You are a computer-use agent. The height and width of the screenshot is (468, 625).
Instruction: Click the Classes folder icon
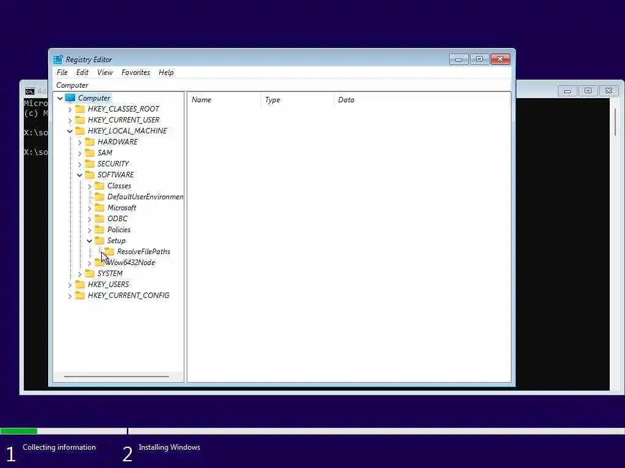[x=99, y=185]
